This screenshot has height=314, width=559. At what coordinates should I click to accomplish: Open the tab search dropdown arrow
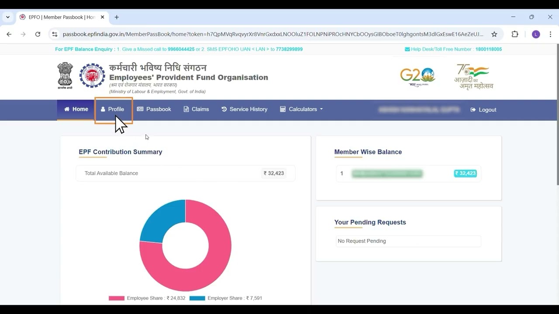coord(7,17)
